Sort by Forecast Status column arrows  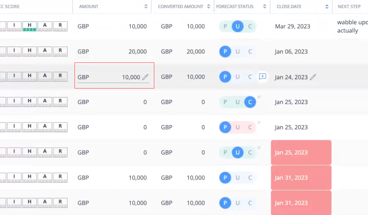click(264, 6)
